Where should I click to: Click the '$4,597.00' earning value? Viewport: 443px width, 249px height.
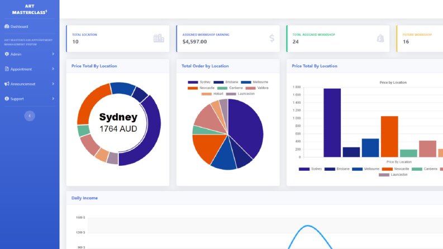pos(194,41)
